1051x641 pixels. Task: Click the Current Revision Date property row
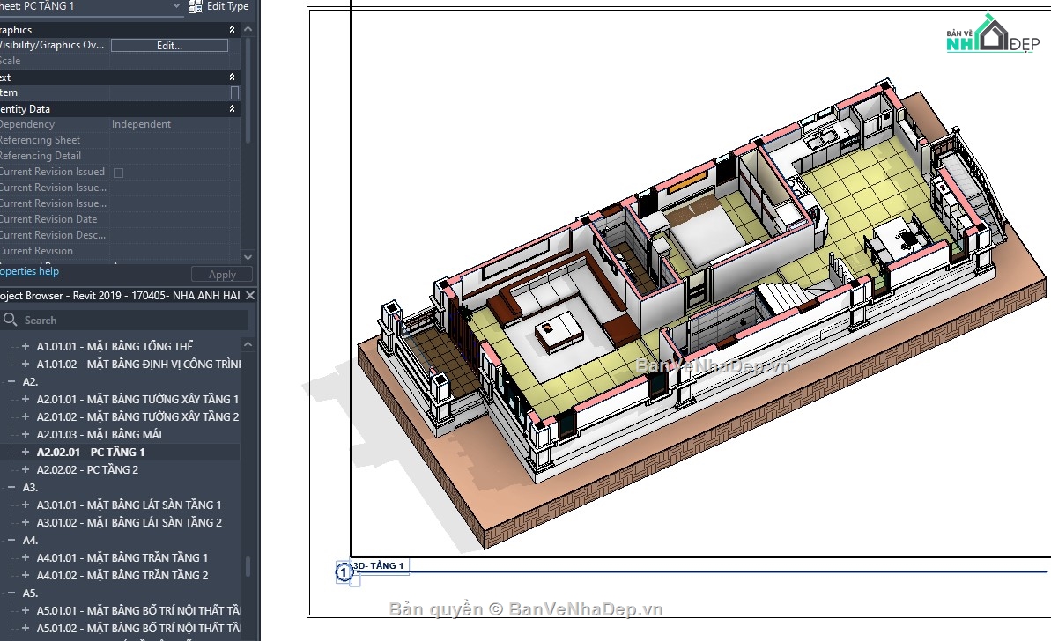pyautogui.click(x=120, y=219)
